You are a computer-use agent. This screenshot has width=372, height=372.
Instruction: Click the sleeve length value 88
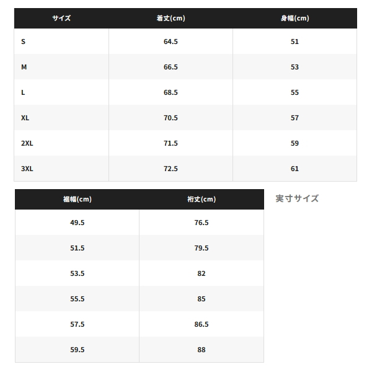pyautogui.click(x=201, y=350)
